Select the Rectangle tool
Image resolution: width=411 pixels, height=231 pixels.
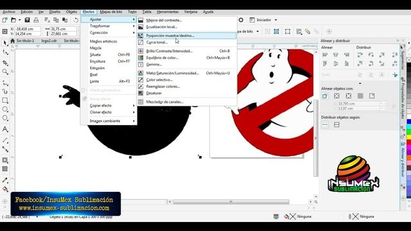click(5, 101)
